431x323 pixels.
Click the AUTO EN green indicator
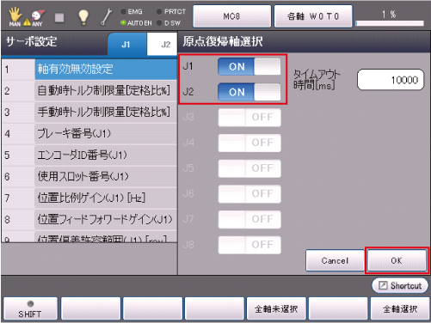[x=136, y=23]
